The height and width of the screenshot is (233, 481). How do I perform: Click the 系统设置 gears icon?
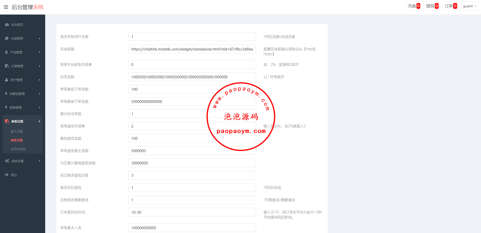tap(7, 161)
